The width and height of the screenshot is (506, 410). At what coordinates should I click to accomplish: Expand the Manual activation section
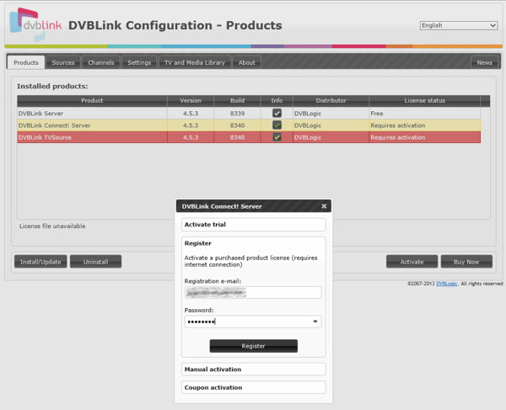253,369
